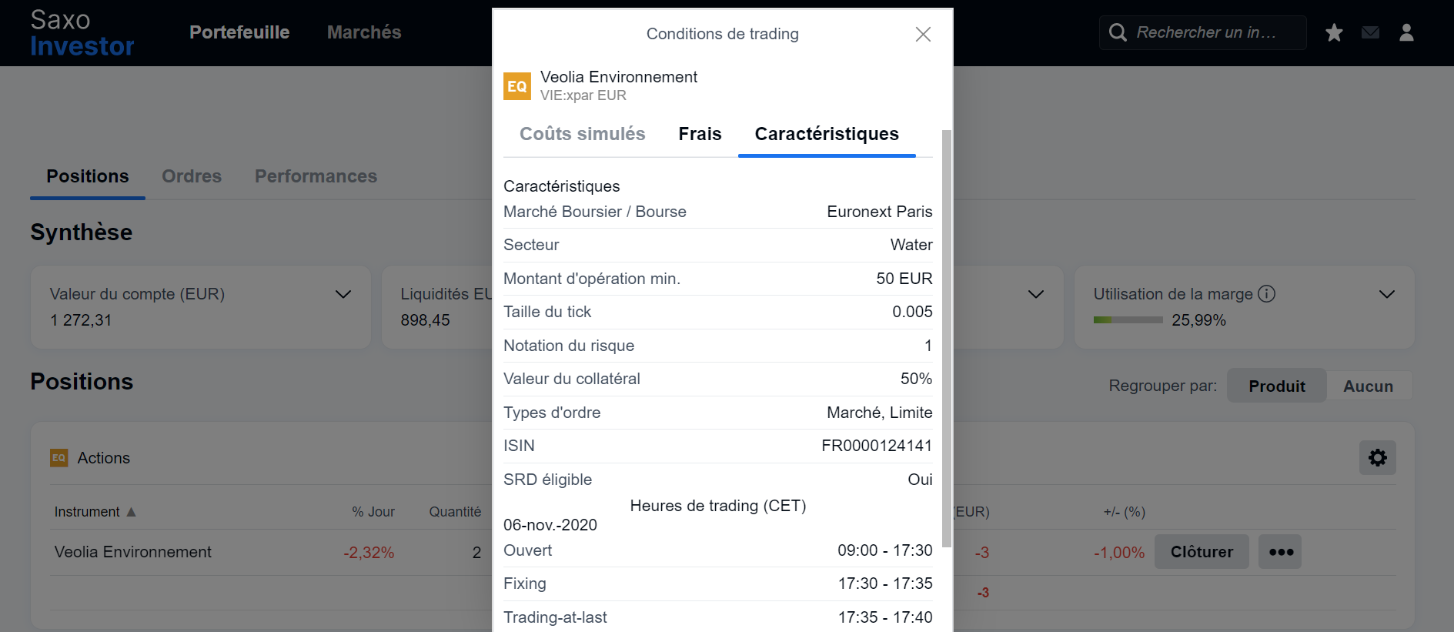Open favorites star icon in header
Screen dimensions: 1454x632
(1334, 32)
